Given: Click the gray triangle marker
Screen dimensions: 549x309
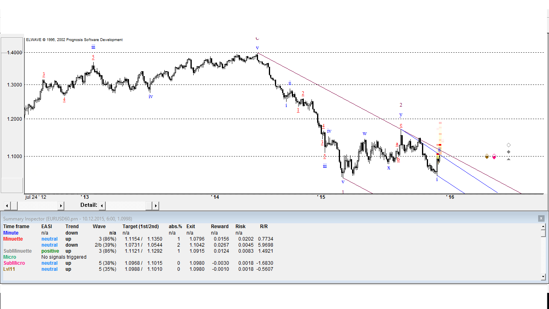Looking at the screenshot, I should [x=508, y=159].
